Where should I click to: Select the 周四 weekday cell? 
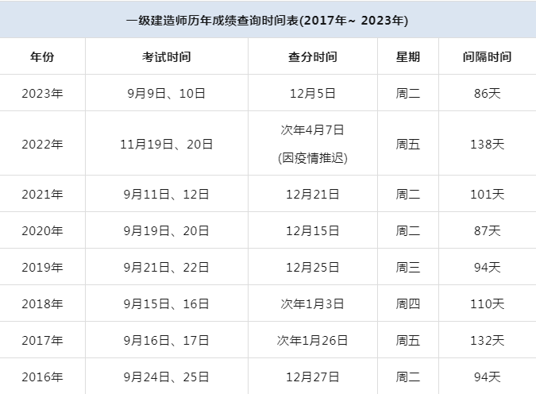click(x=408, y=303)
